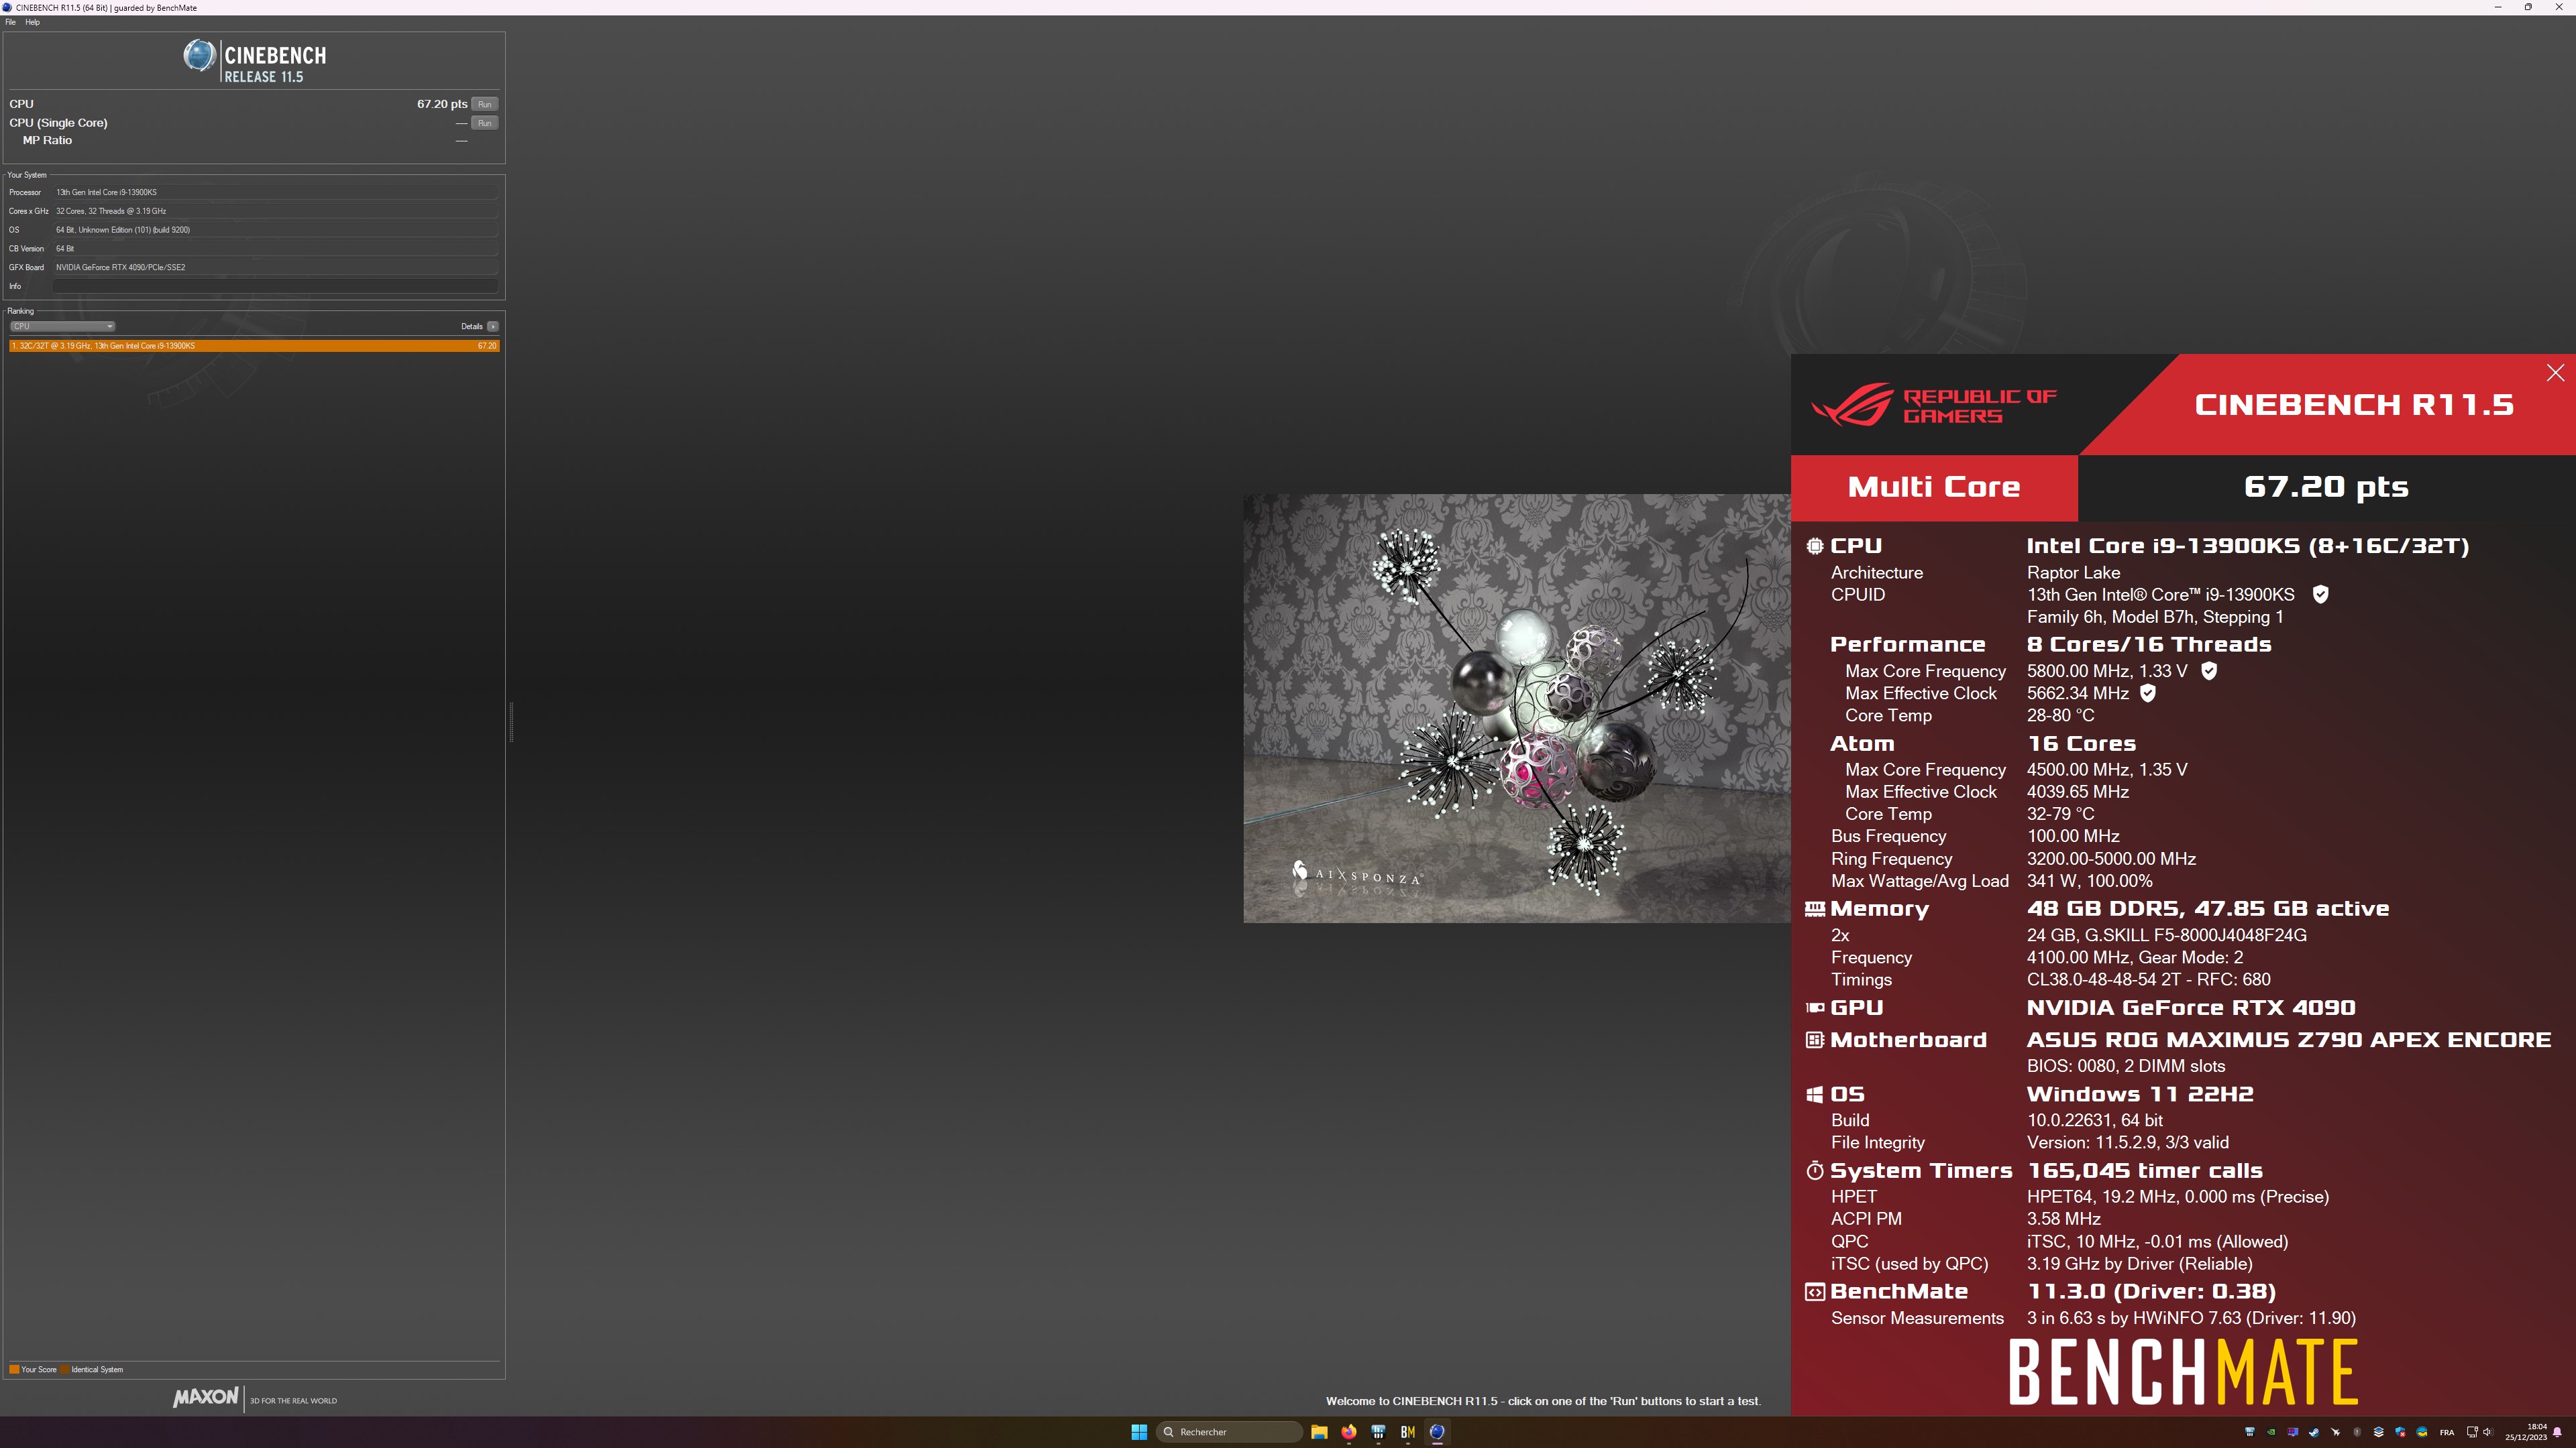The height and width of the screenshot is (1448, 2576).
Task: Click the Memory module icon
Action: [x=1814, y=908]
